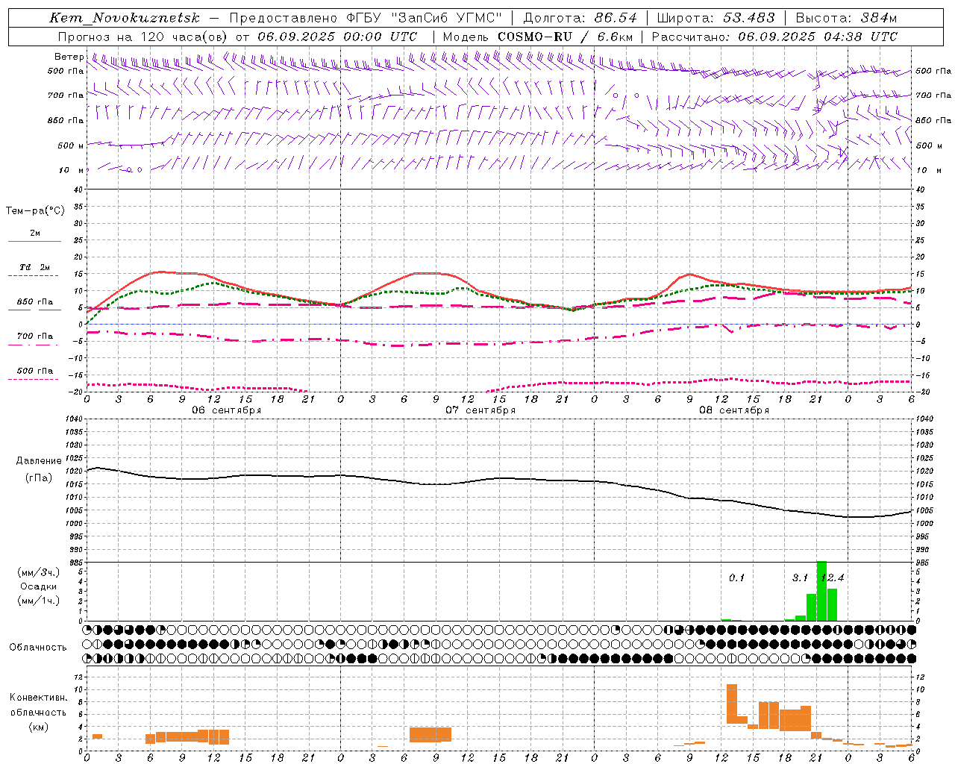The height and width of the screenshot is (764, 955).
Task: Click the tallest green precipitation bar
Action: coord(821,591)
